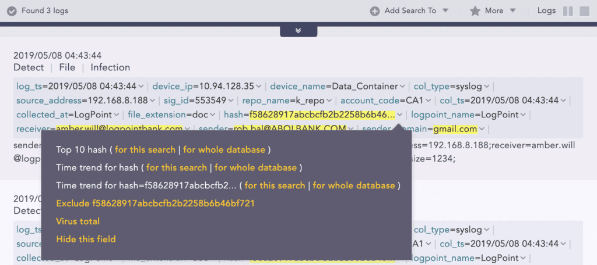
Task: Expand panel using the double chevron handle
Action: 298,31
